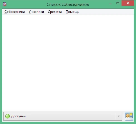Click the empty buddy list area
The height and width of the screenshot is (124, 136).
coord(68,62)
